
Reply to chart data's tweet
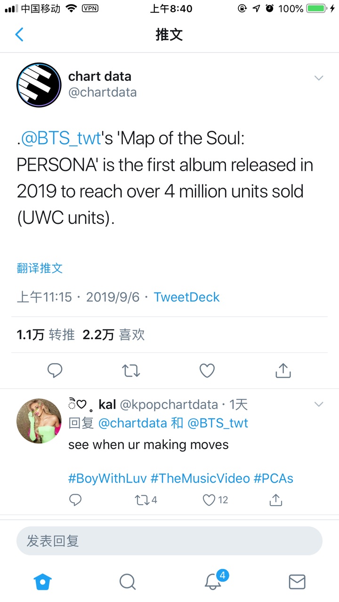pos(55,371)
